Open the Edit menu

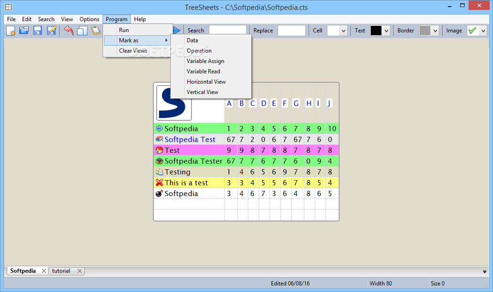tap(27, 19)
